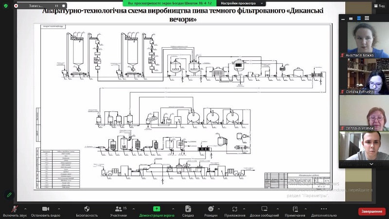Open Настройки просмотра dropdown
This screenshot has height=219, width=389.
click(242, 3)
